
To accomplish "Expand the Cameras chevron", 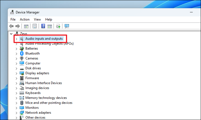I will [x=16, y=59].
